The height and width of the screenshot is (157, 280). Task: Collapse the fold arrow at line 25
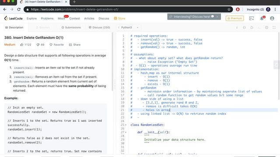coord(126,125)
